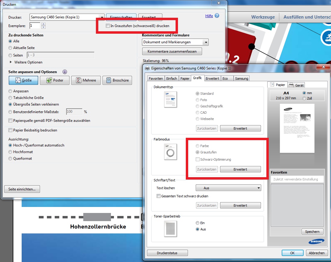
Task: Select Zoll unit radio button
Action: tap(304, 98)
